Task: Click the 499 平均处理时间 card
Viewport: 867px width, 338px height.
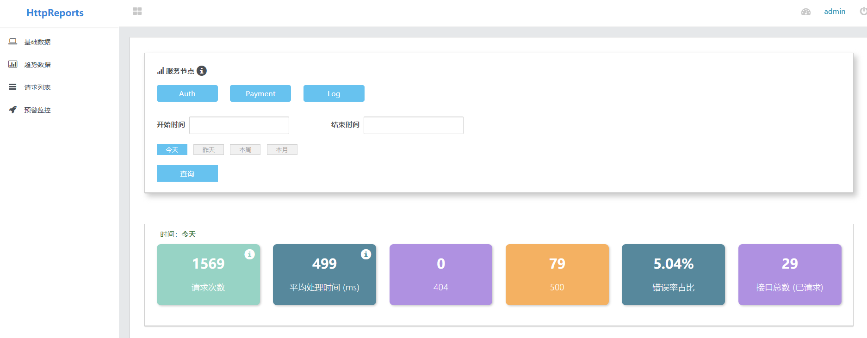Action: point(324,275)
